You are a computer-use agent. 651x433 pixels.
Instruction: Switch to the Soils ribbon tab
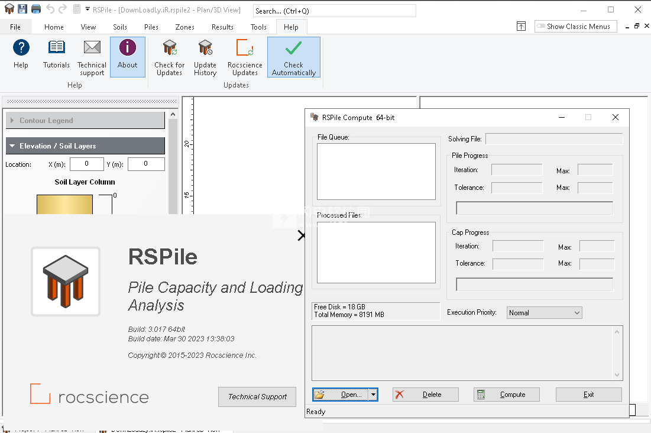pos(120,27)
